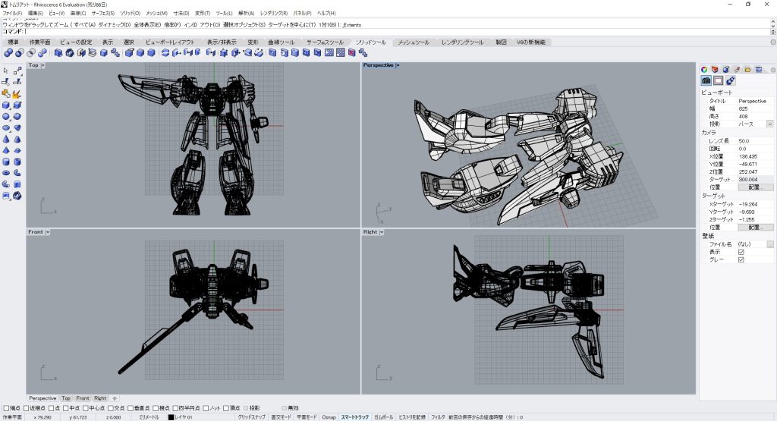Switch to the メッシュツール toolbar tab

pos(414,42)
